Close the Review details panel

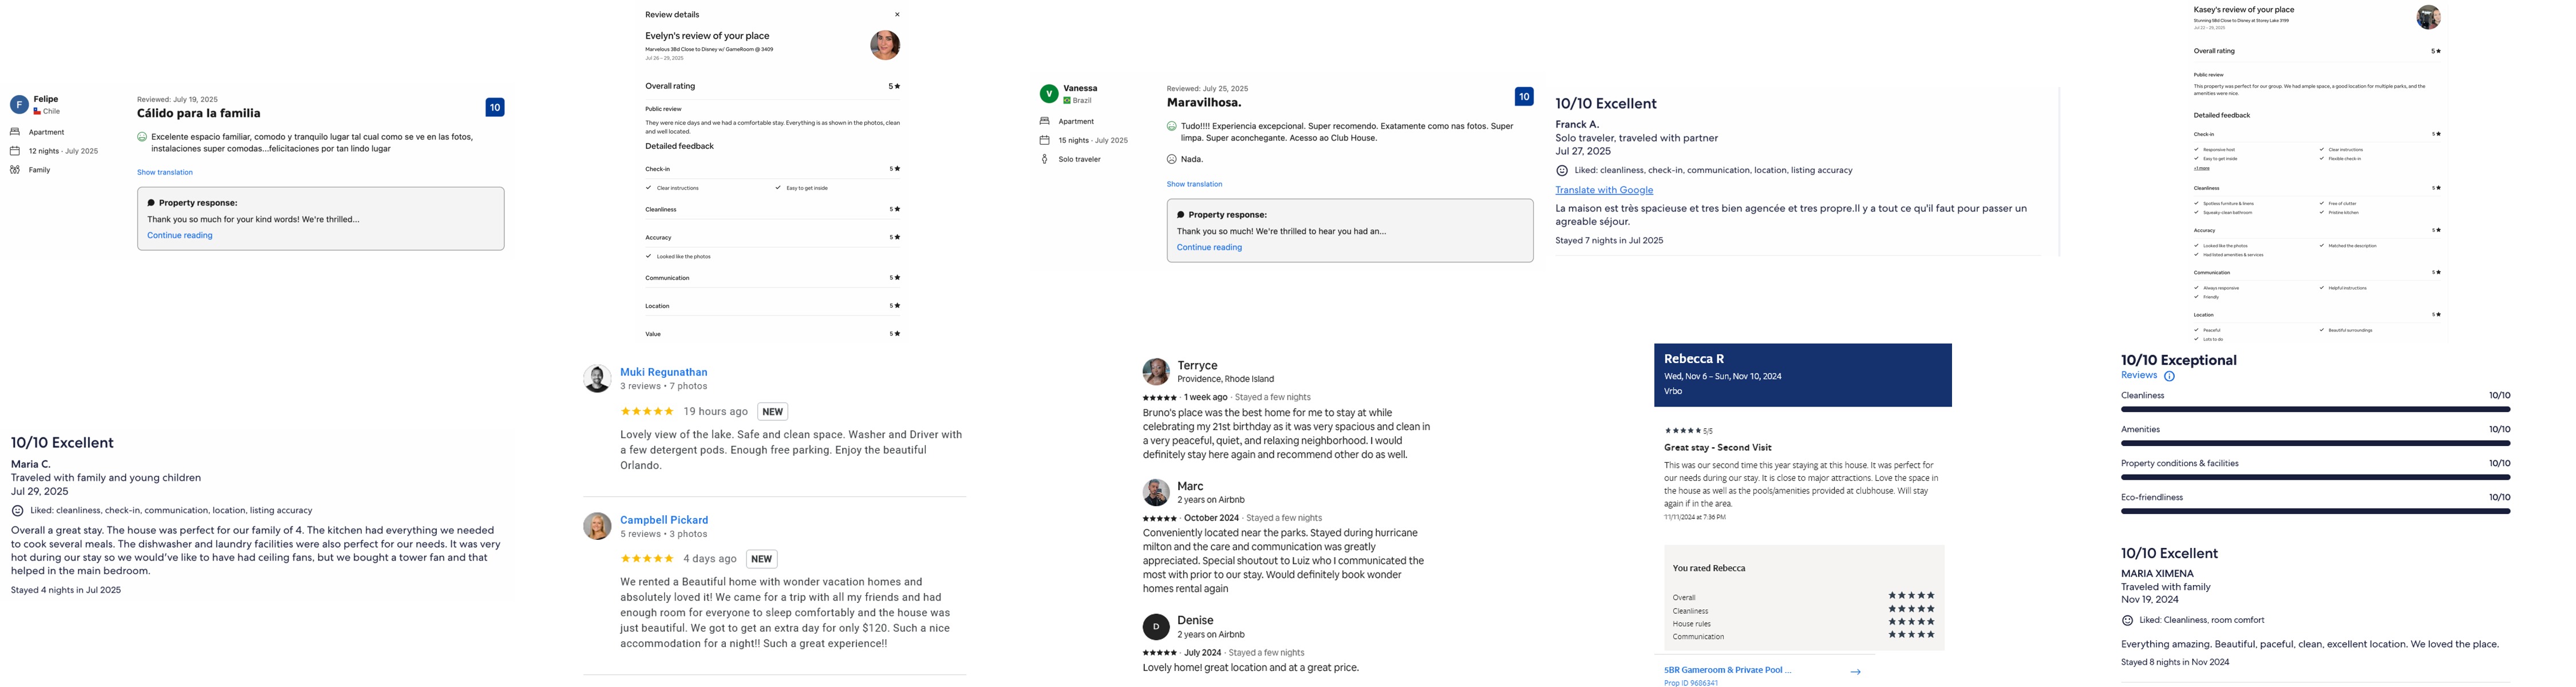coord(897,15)
